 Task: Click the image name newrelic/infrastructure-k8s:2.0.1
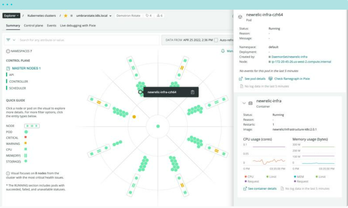point(295,129)
